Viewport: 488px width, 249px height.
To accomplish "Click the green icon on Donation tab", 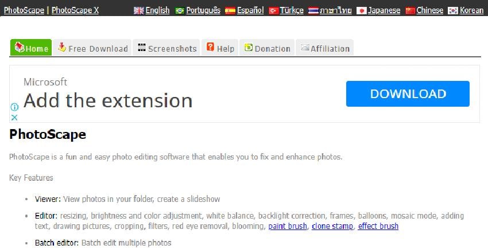I will 249,47.
